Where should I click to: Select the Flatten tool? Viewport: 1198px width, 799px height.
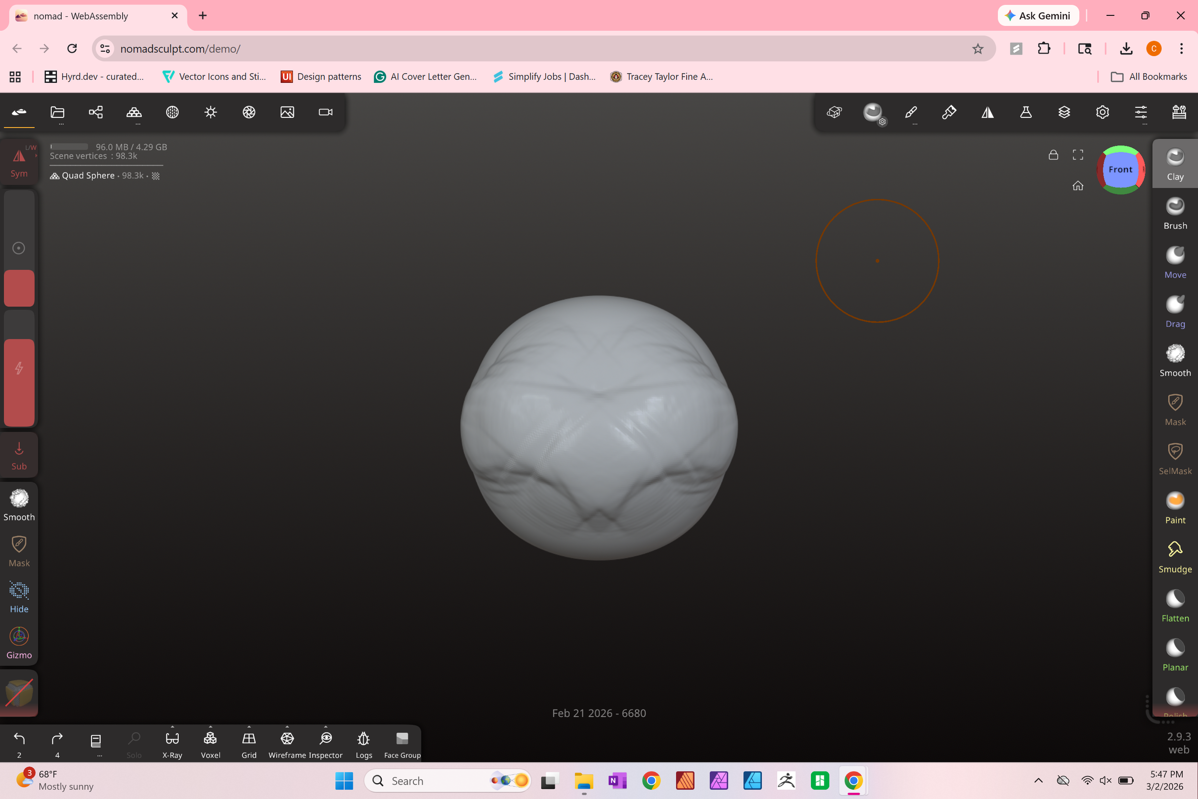tap(1175, 605)
